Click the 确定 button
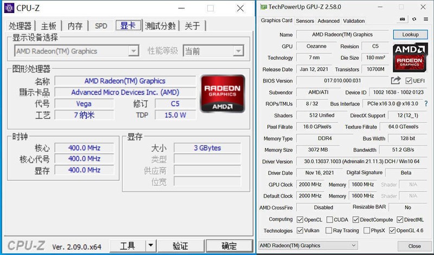 point(229,245)
